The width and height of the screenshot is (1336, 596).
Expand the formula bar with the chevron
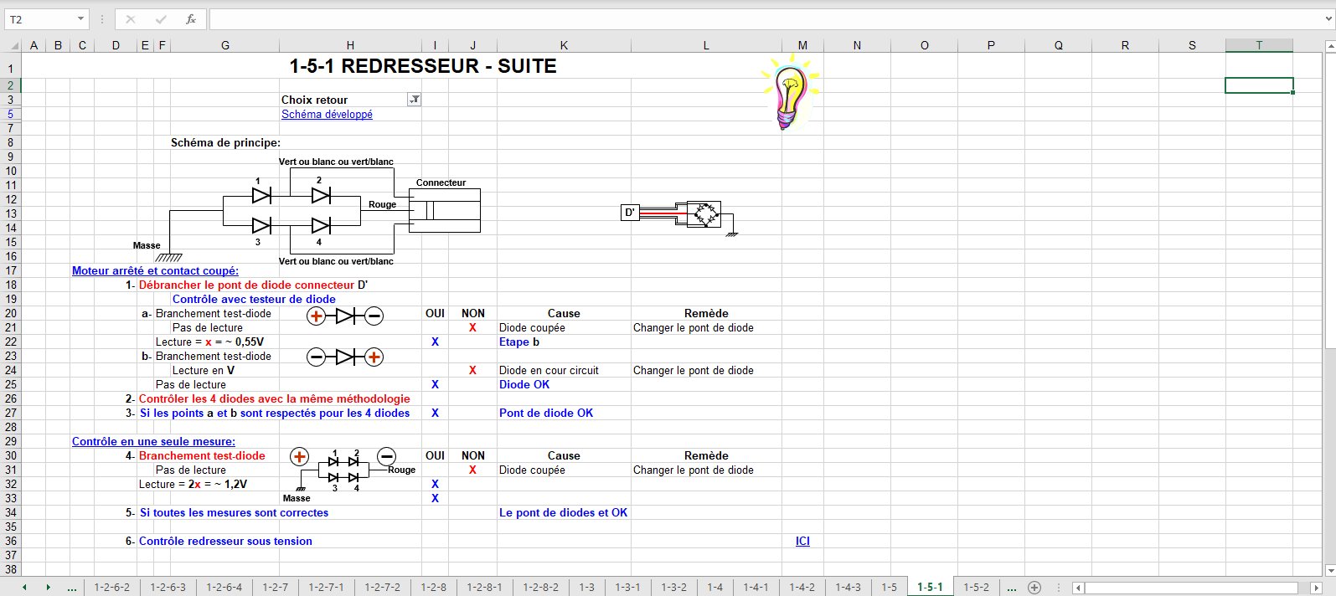coord(1328,19)
